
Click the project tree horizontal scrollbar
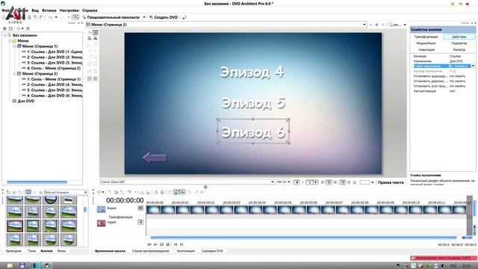click(x=37, y=182)
